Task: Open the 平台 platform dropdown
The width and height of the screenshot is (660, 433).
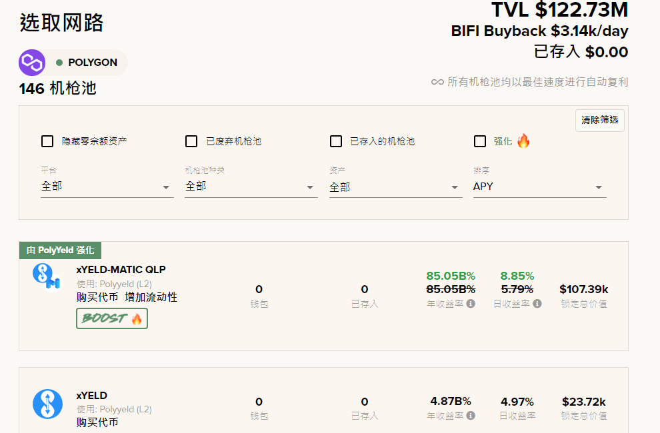Action: point(107,187)
